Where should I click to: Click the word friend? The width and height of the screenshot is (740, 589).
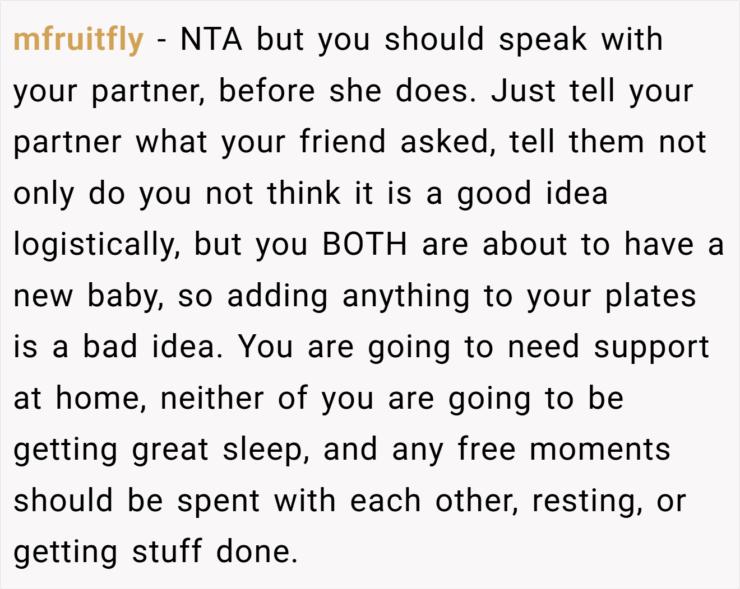[342, 142]
